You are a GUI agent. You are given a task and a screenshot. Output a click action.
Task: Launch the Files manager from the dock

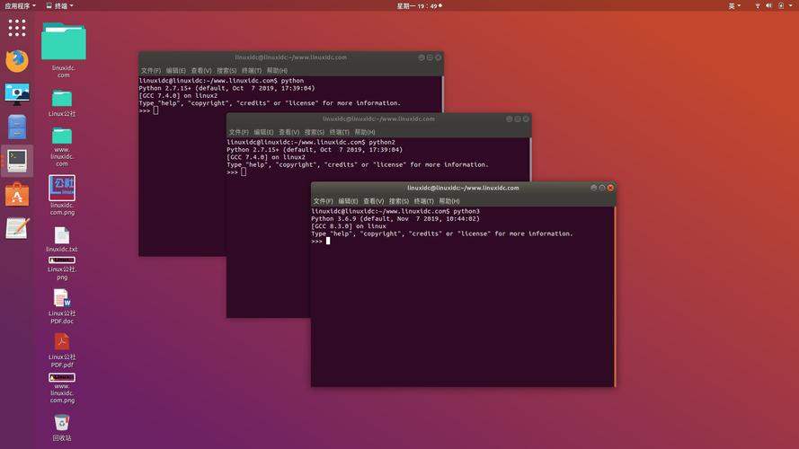click(17, 127)
